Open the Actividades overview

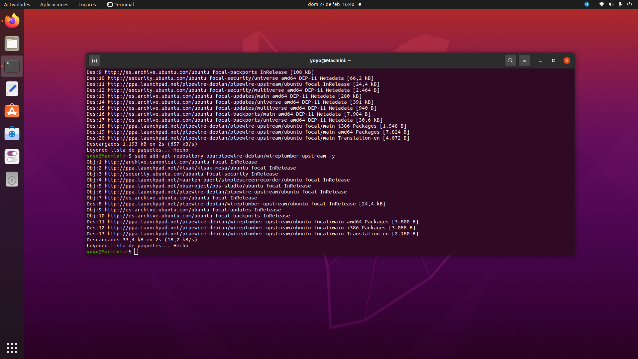click(x=17, y=4)
